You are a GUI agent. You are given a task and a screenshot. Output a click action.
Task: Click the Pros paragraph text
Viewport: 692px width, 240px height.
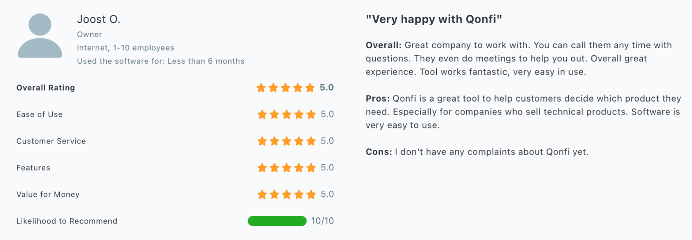click(523, 112)
